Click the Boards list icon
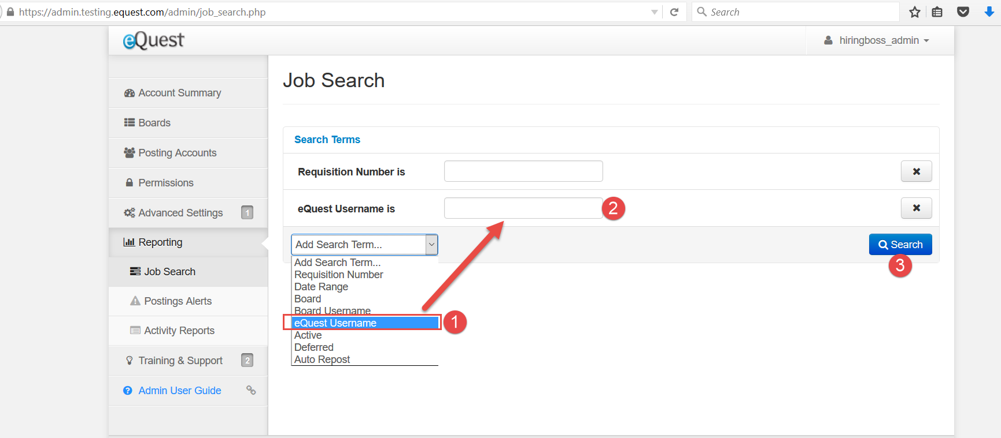The width and height of the screenshot is (1001, 438). (130, 123)
